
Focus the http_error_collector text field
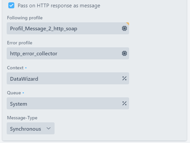pos(68,53)
